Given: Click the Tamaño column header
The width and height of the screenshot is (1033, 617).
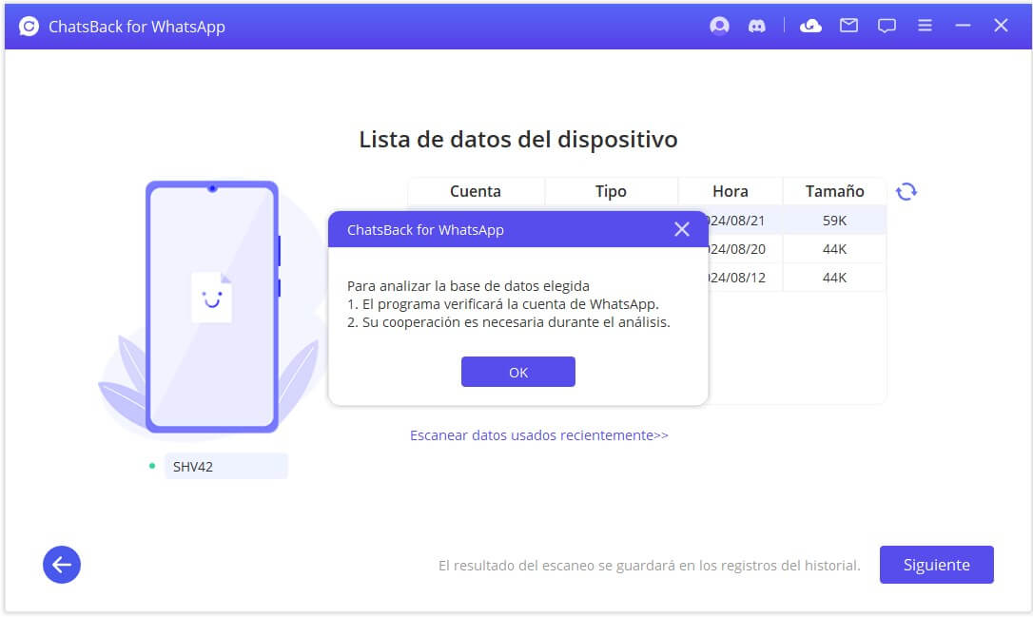Looking at the screenshot, I should 833,191.
